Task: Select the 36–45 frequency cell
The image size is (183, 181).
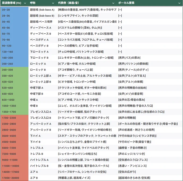Action: [15, 22]
